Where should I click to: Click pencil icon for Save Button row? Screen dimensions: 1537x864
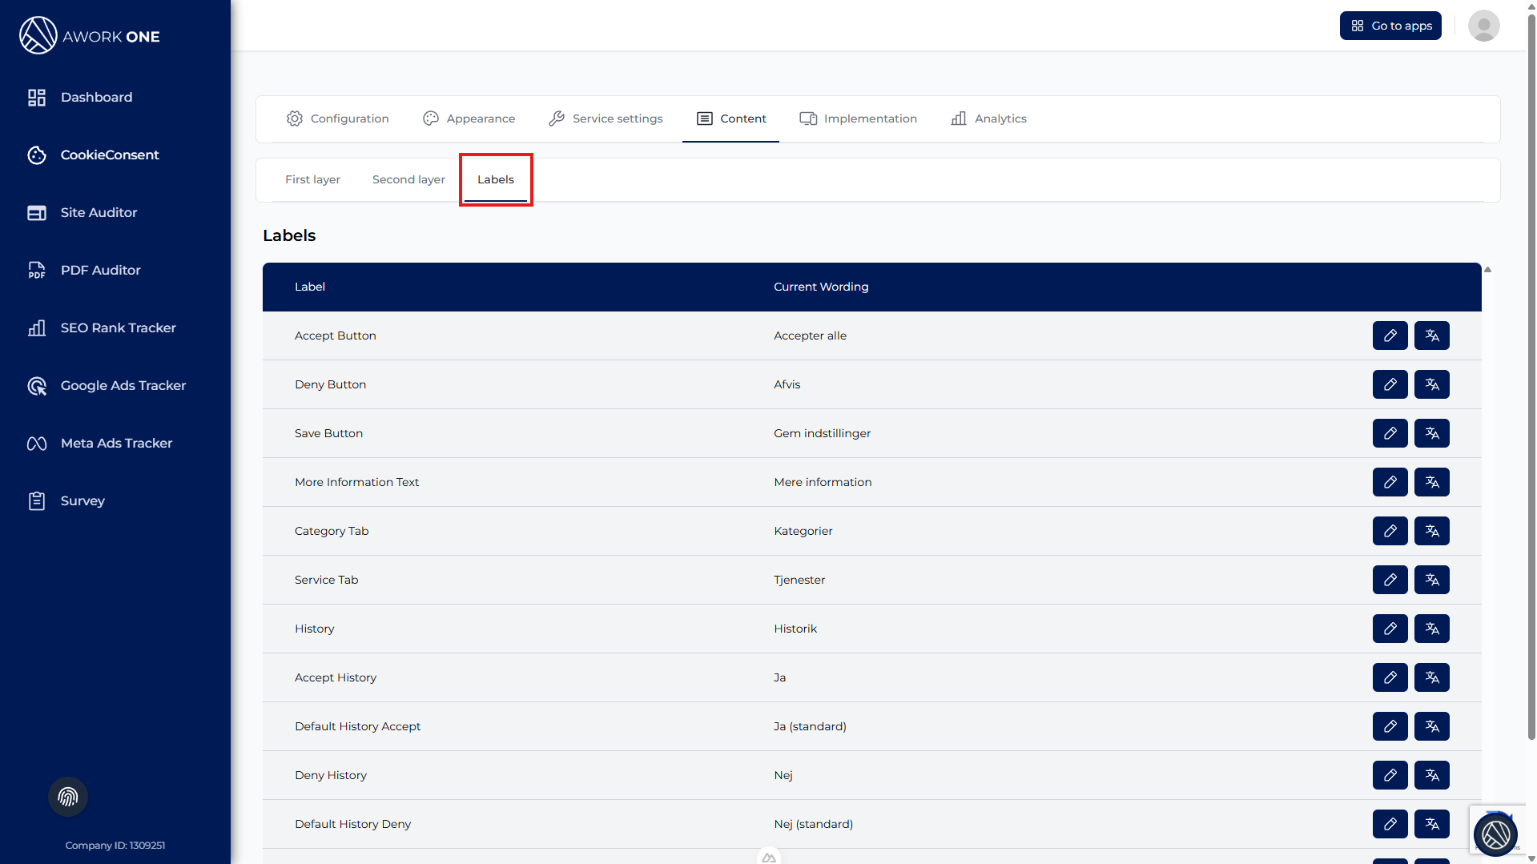1390,433
